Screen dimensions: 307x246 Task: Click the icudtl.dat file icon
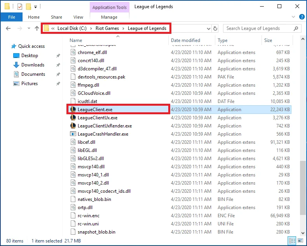(73, 101)
